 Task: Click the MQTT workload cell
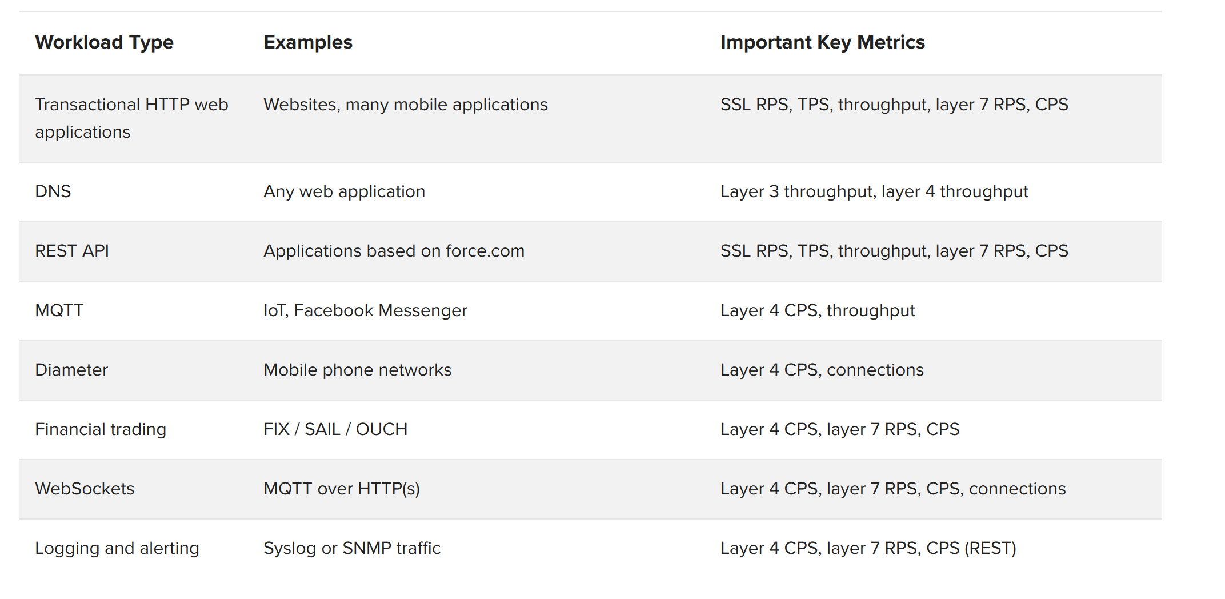[x=59, y=310]
